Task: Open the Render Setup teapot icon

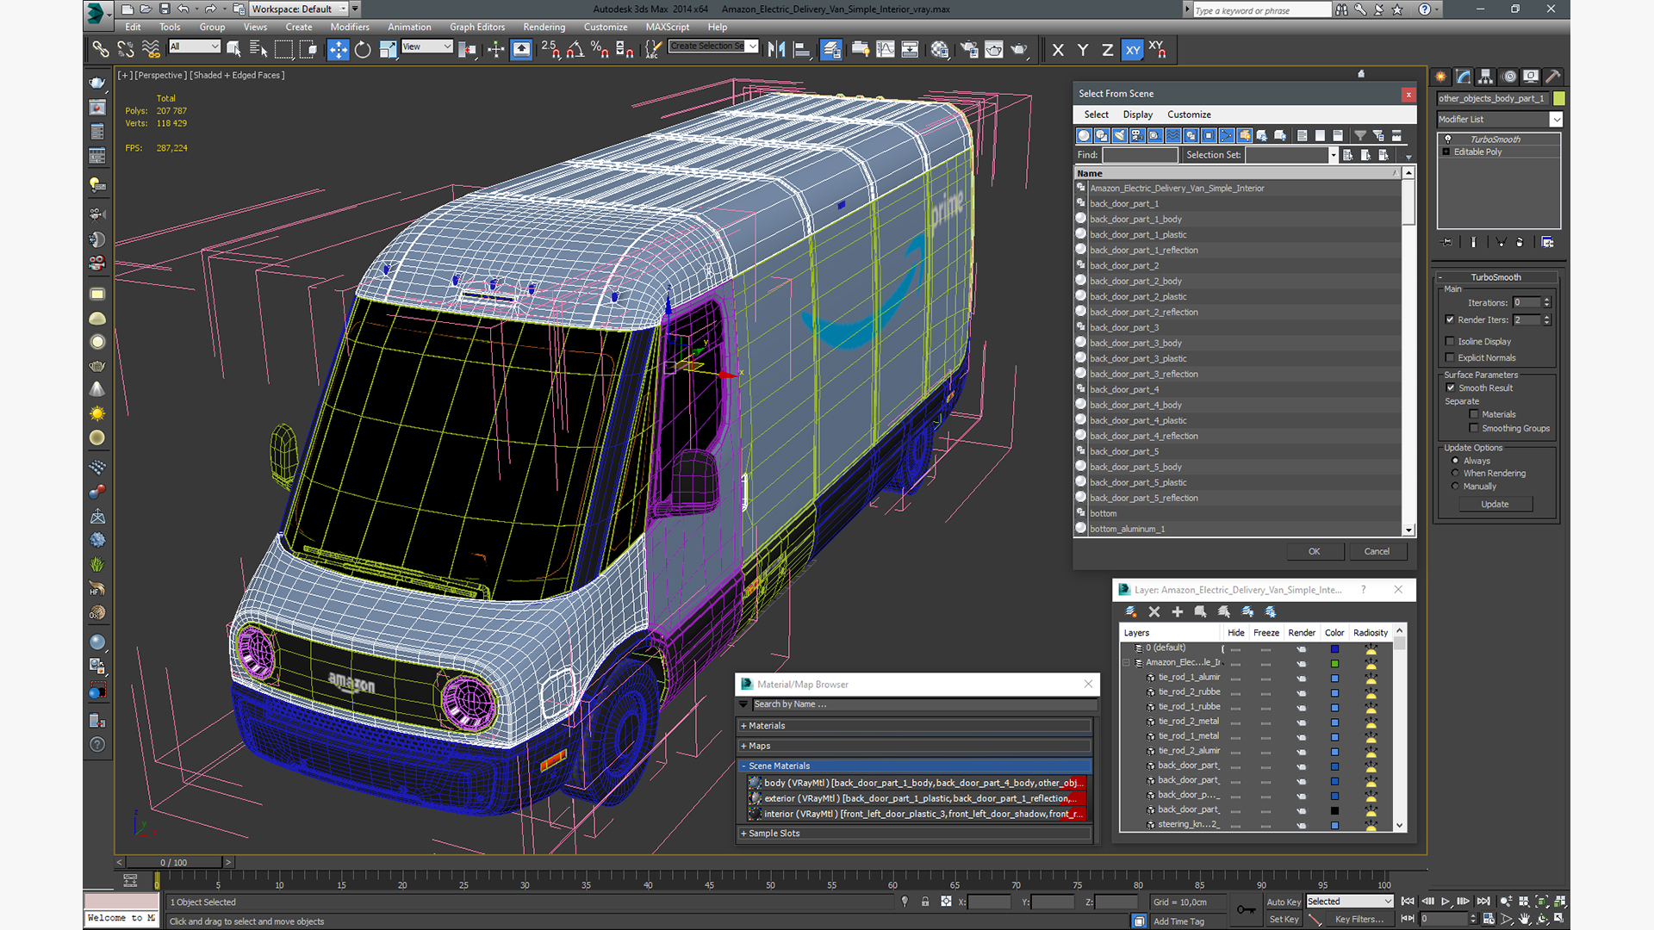Action: coord(969,50)
